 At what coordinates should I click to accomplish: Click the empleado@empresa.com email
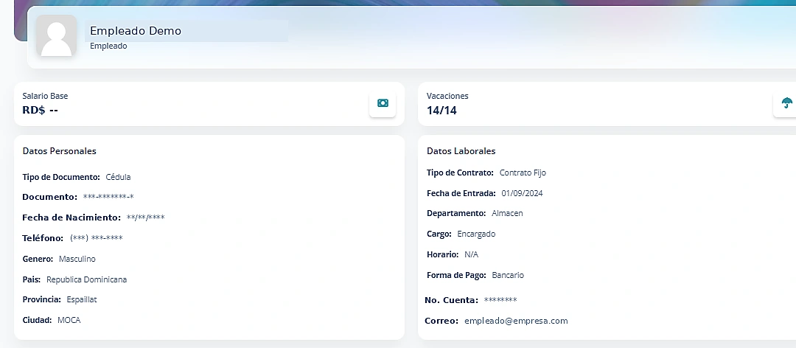[516, 321]
